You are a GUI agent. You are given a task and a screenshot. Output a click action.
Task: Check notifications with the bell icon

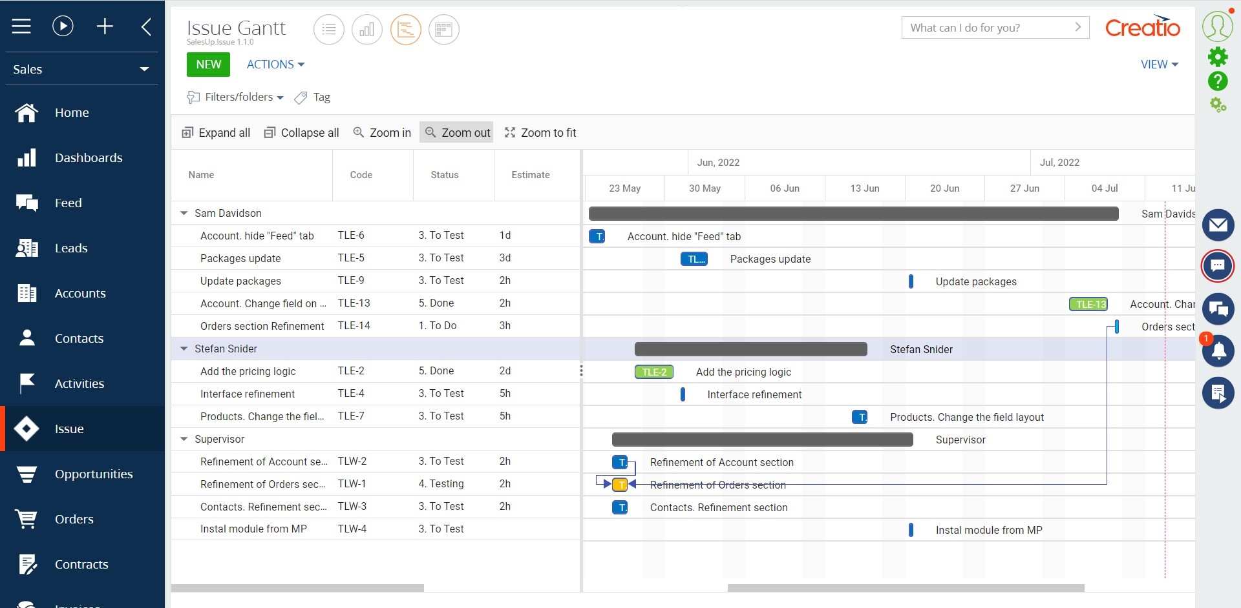tap(1218, 350)
